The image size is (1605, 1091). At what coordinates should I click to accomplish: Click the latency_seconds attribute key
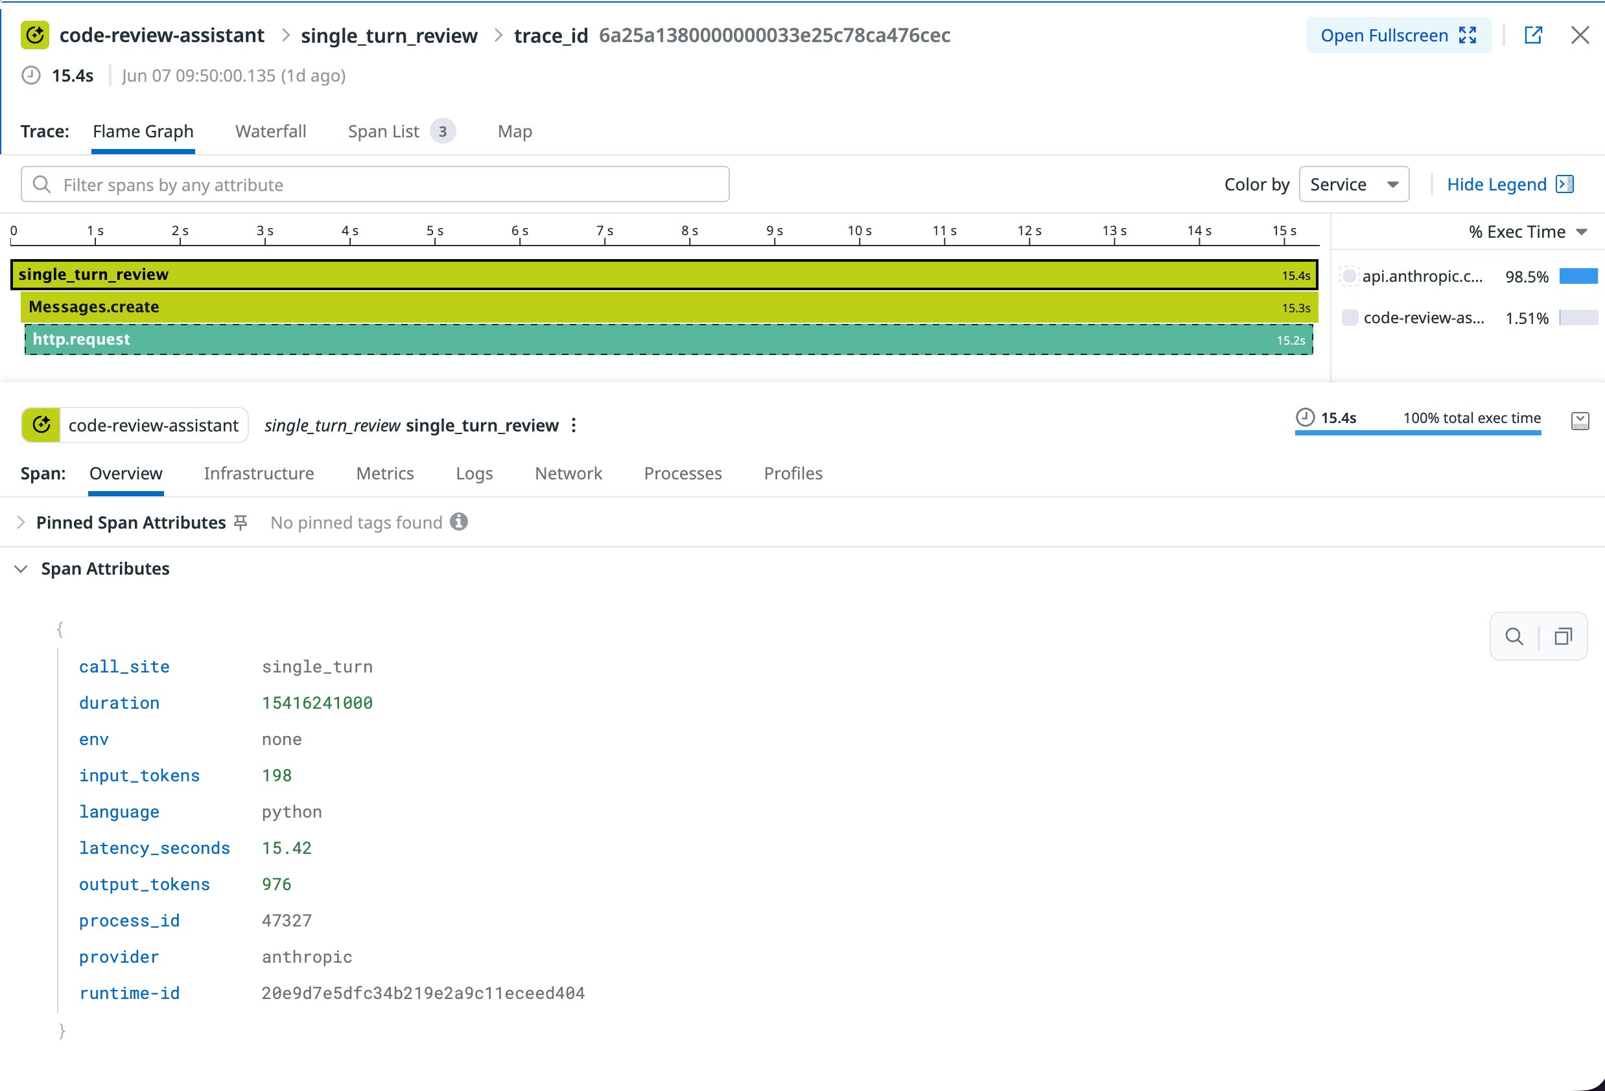155,847
